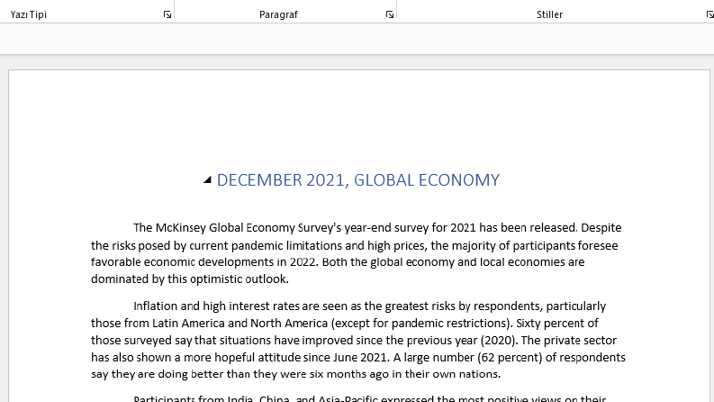Click the line beginning 'has also shown a more hopeful'

[358, 357]
